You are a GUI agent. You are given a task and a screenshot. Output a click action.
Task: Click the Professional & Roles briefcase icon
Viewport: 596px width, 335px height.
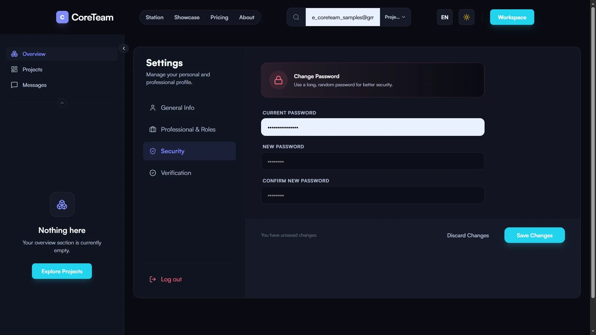tap(153, 129)
